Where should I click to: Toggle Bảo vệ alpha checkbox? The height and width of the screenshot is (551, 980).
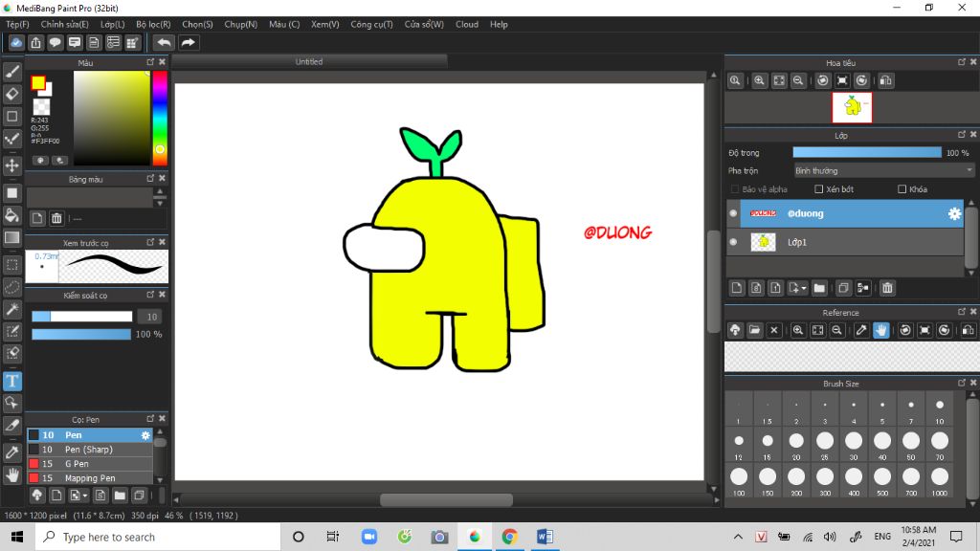coord(735,188)
